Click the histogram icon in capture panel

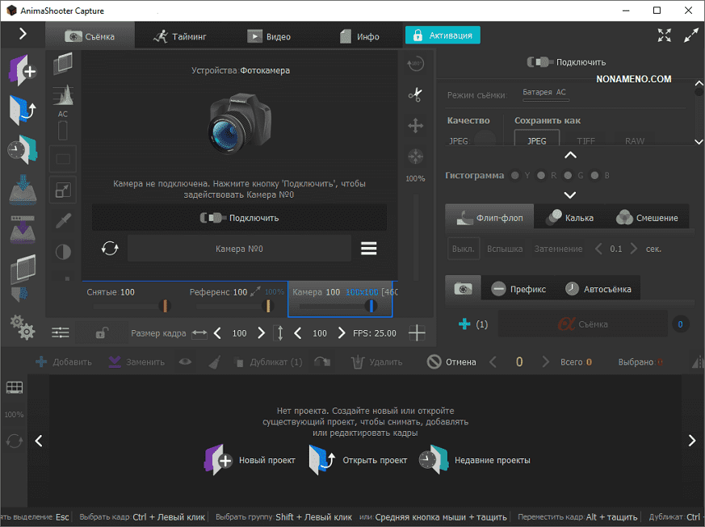click(63, 95)
